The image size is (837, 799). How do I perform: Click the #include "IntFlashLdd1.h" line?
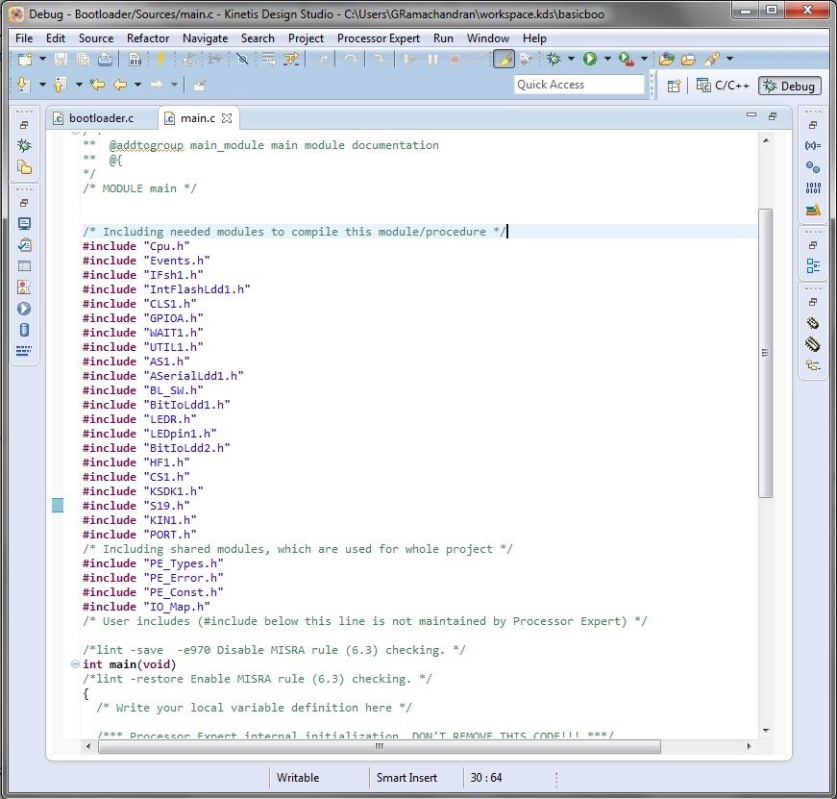(x=166, y=289)
